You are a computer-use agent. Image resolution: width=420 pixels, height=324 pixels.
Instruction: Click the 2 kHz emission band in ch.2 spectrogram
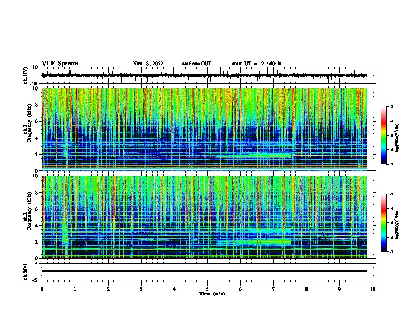pyautogui.click(x=254, y=242)
